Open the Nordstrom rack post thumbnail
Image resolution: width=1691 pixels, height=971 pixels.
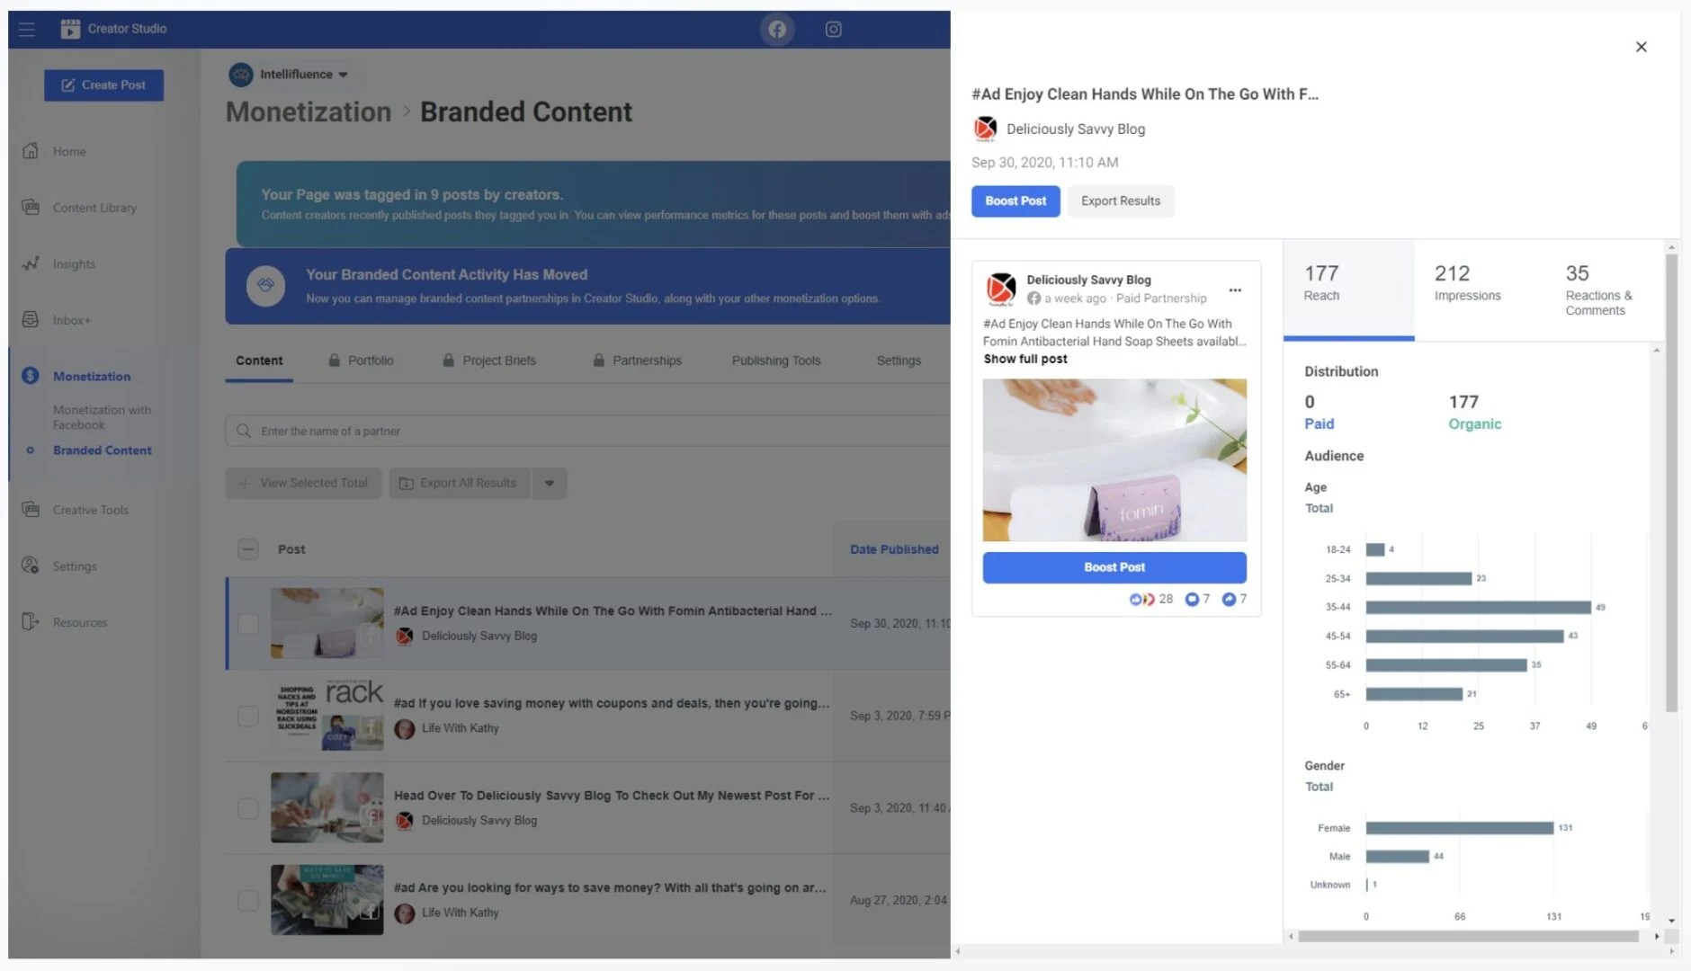(327, 716)
